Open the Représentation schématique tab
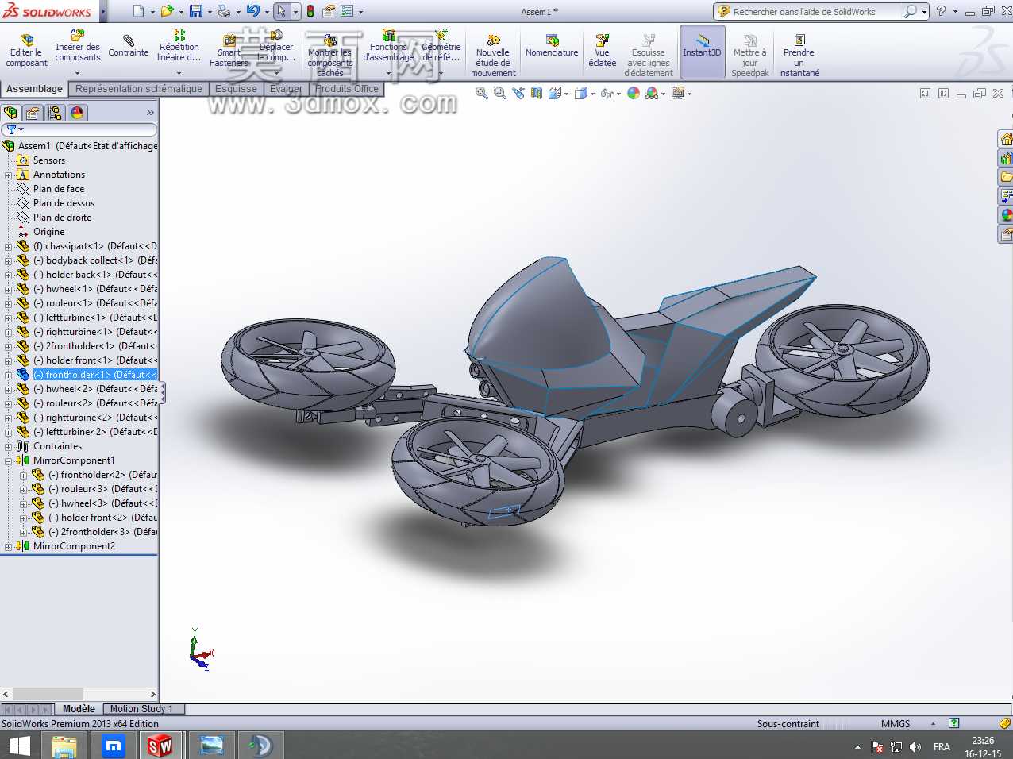 click(139, 89)
